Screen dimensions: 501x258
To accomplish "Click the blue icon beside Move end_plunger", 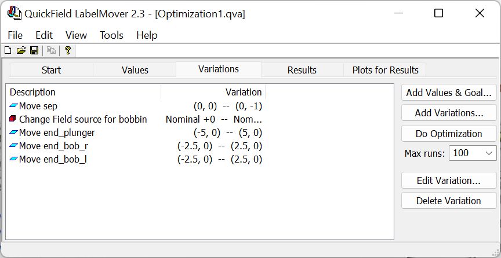I will 13,132.
